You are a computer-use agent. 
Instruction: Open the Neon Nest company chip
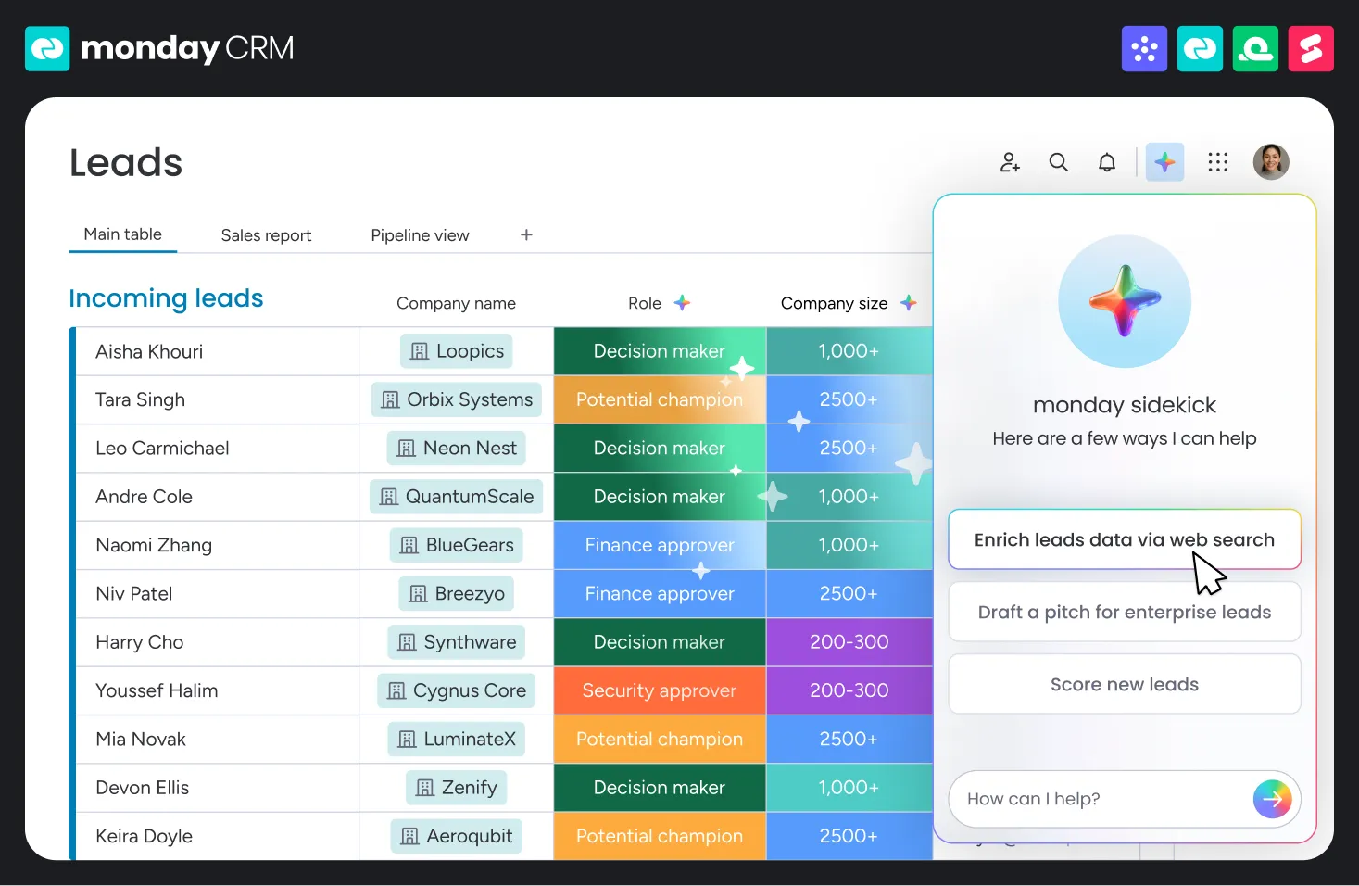coord(457,449)
